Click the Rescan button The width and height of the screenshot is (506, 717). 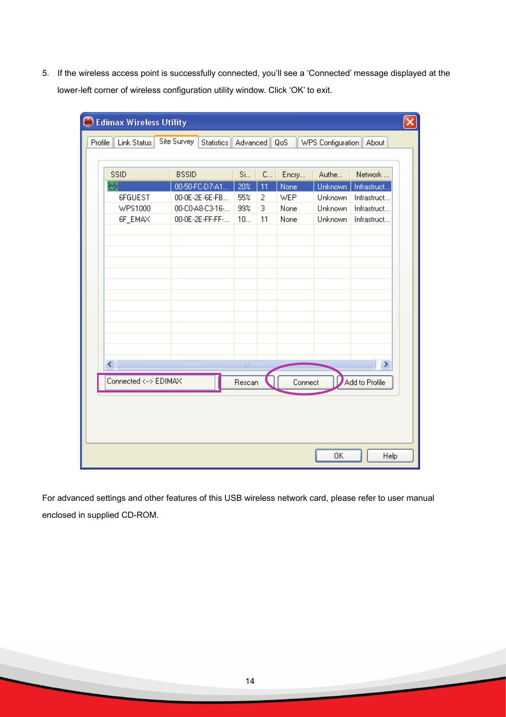pyautogui.click(x=246, y=382)
